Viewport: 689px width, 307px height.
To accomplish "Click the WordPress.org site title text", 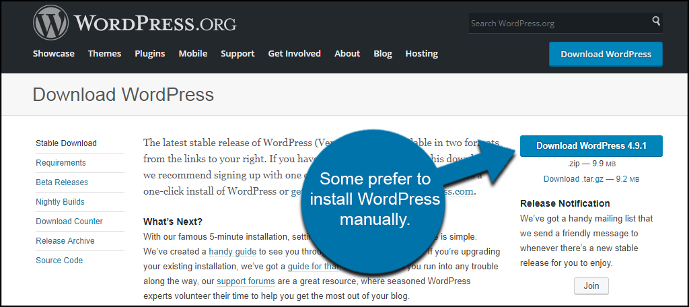I will click(155, 24).
